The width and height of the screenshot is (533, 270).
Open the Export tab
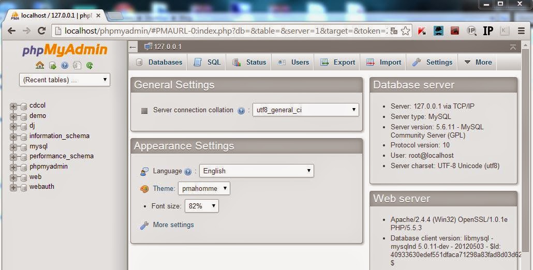(x=337, y=62)
